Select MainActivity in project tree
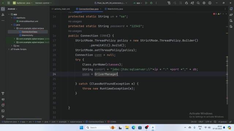The width and height of the screenshot is (234, 131). (27, 35)
